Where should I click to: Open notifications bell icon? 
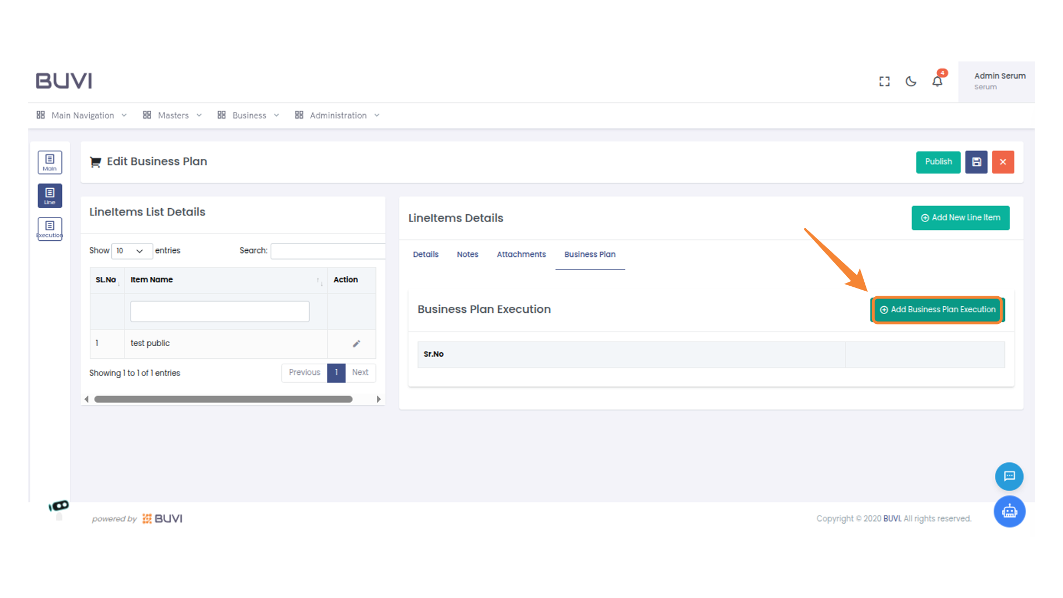pos(937,81)
